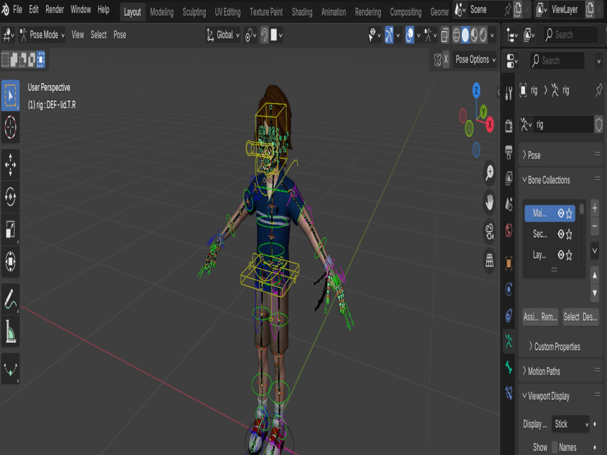
Task: Open the Pose Options dropdown
Action: (x=475, y=59)
